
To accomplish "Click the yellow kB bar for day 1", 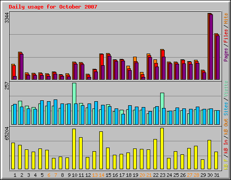I will point(13,156).
